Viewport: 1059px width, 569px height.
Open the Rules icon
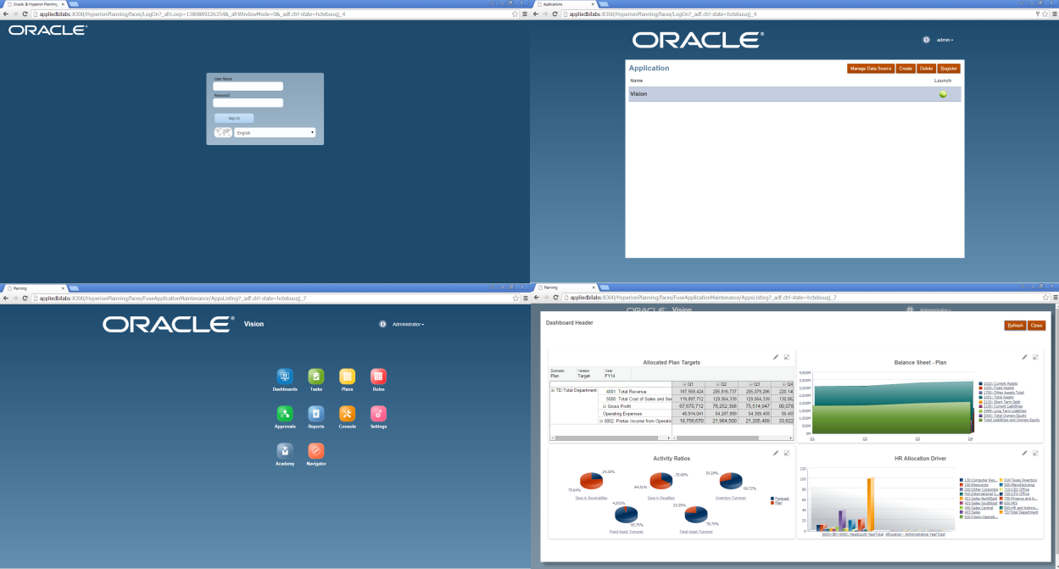[x=378, y=377]
